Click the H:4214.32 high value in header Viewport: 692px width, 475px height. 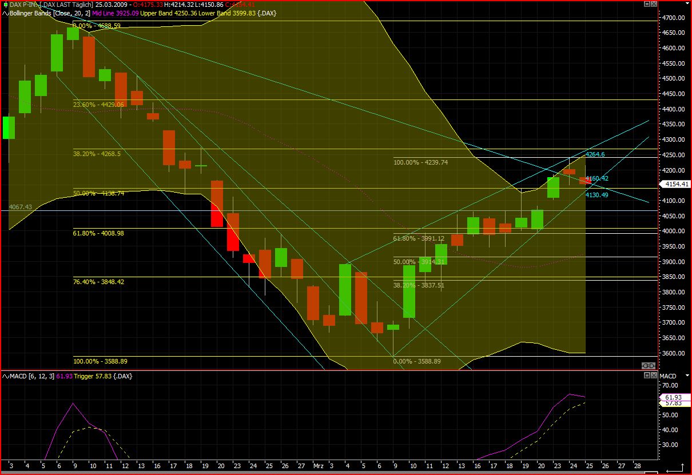180,5
